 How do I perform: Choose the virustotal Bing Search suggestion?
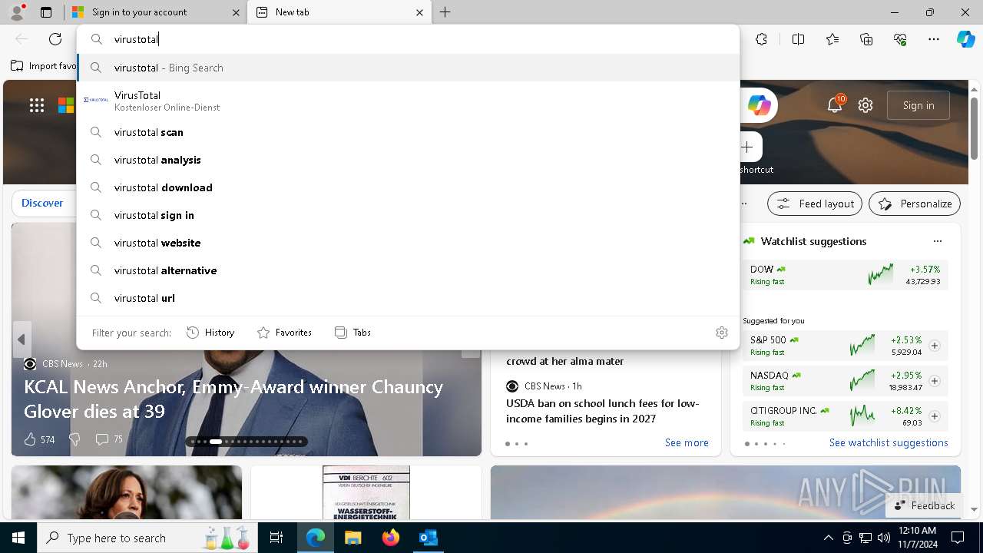coord(408,68)
